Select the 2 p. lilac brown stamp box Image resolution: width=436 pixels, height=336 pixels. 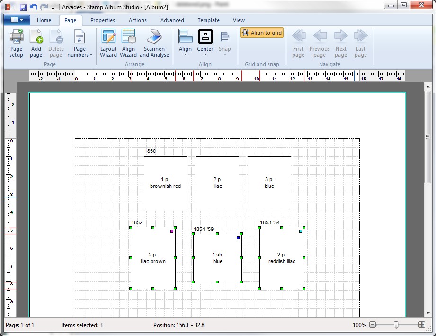(153, 258)
